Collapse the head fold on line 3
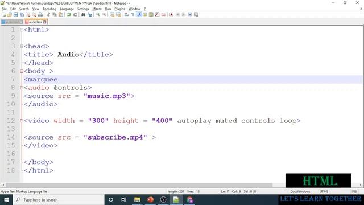 tap(22, 46)
